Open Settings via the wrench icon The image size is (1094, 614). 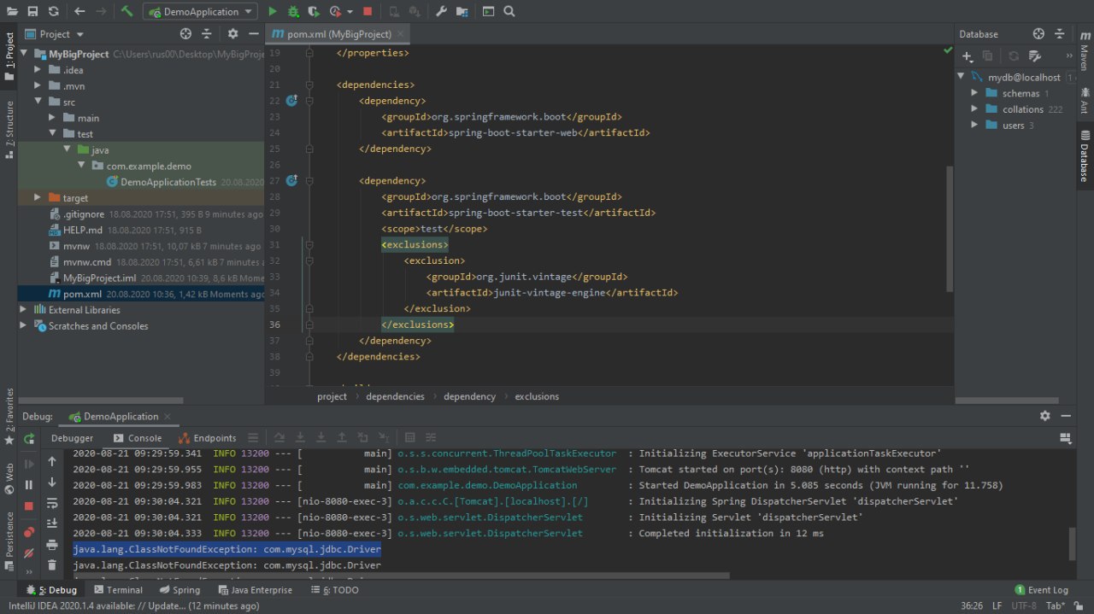pos(441,12)
